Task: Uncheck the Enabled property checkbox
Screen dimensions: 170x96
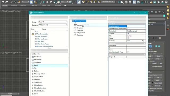Action: click(x=128, y=34)
